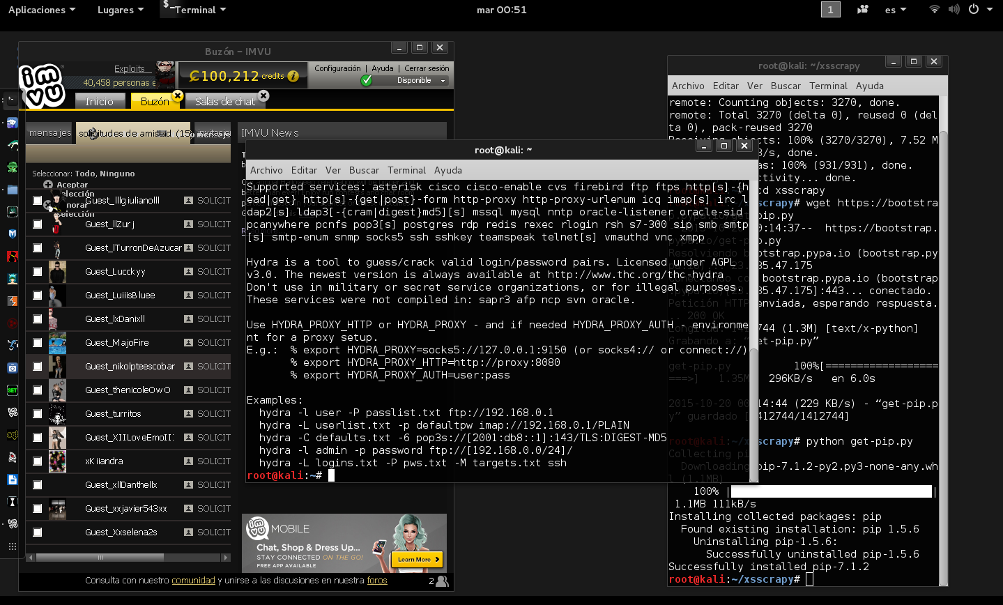This screenshot has height=605, width=1003.
Task: Click profile icon beside xKiiandra
Action: 188,461
